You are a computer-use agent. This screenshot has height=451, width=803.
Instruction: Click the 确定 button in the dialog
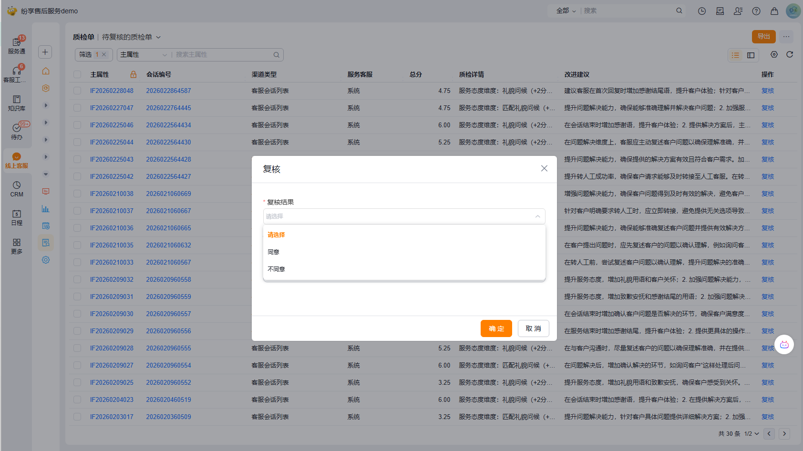point(496,328)
